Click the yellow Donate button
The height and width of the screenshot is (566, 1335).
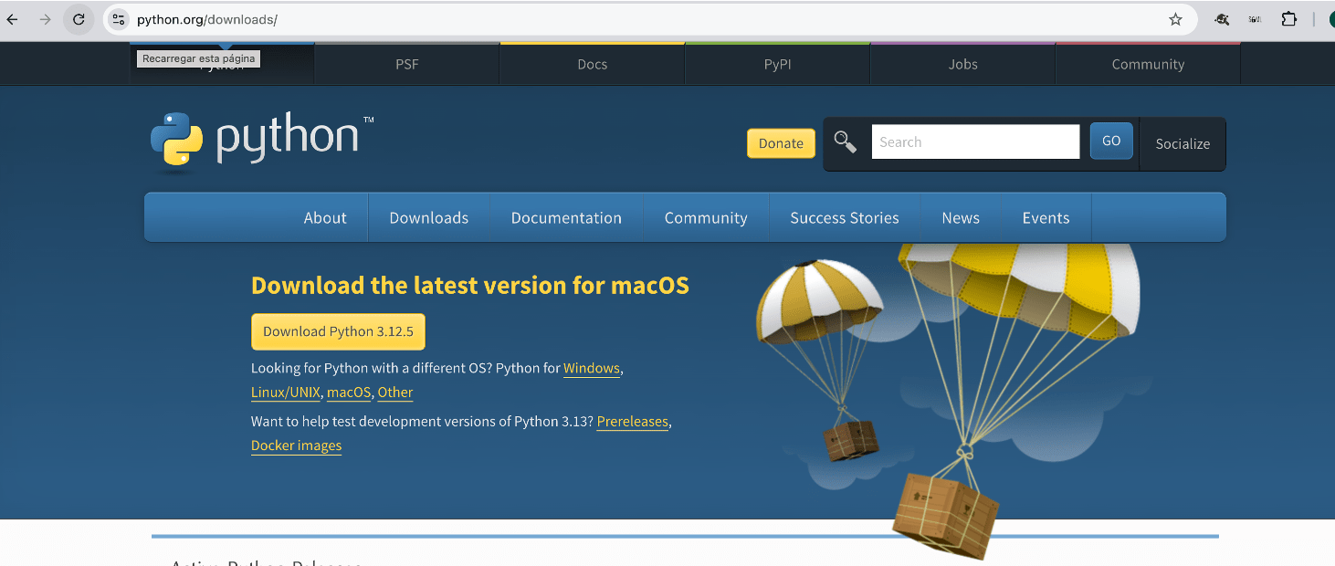(781, 143)
